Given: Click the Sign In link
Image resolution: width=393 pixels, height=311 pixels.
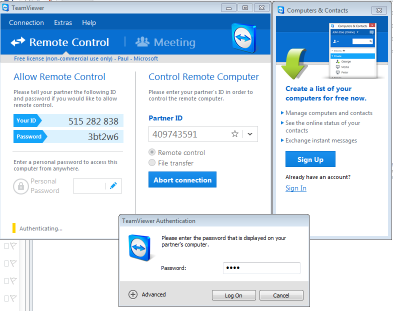Looking at the screenshot, I should pos(296,188).
